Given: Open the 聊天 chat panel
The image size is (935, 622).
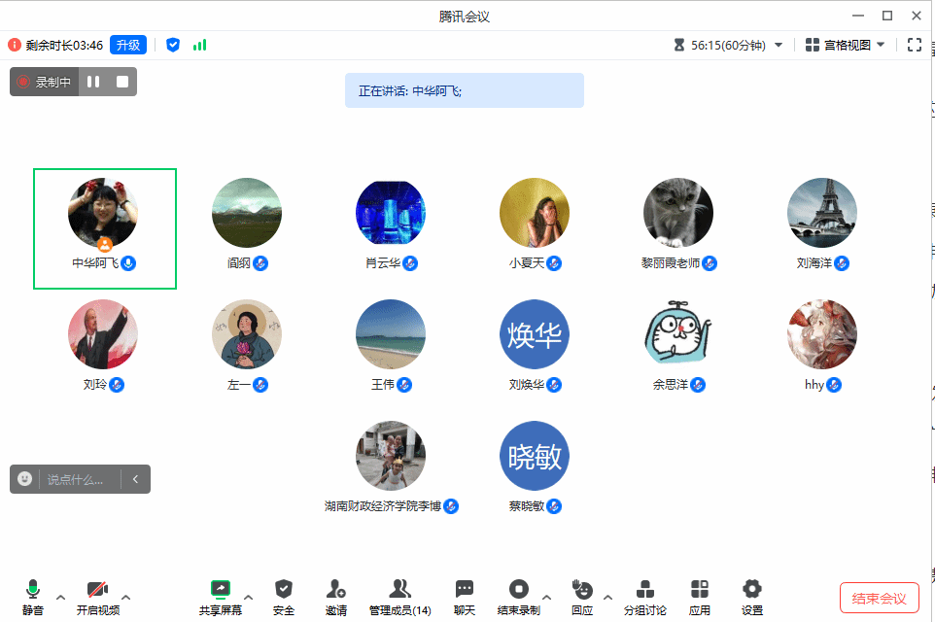Looking at the screenshot, I should [464, 597].
